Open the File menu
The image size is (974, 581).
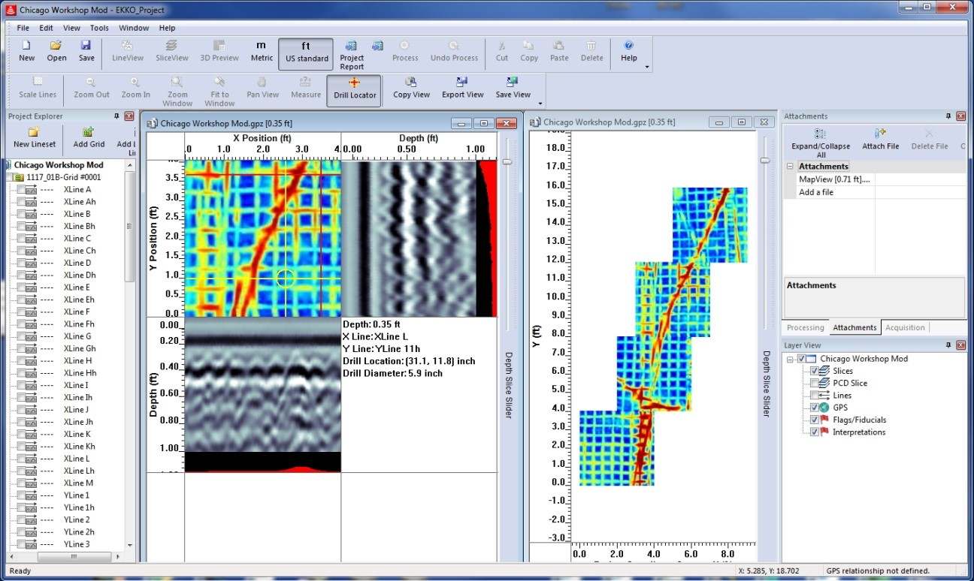23,28
